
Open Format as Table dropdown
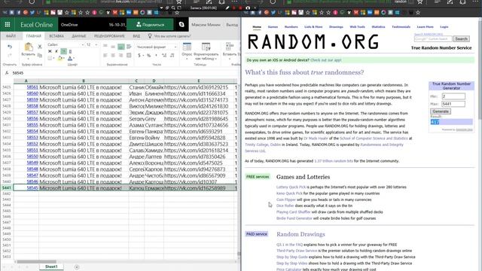click(x=206, y=51)
